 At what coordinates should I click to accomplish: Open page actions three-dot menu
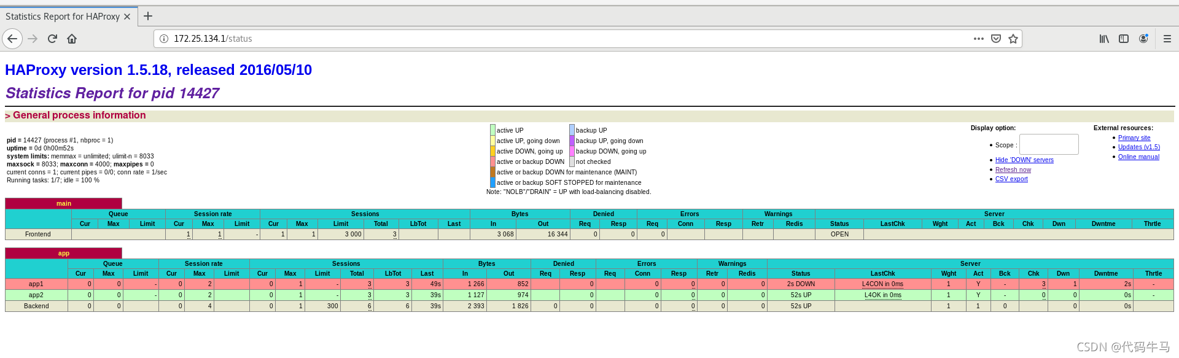click(x=979, y=39)
